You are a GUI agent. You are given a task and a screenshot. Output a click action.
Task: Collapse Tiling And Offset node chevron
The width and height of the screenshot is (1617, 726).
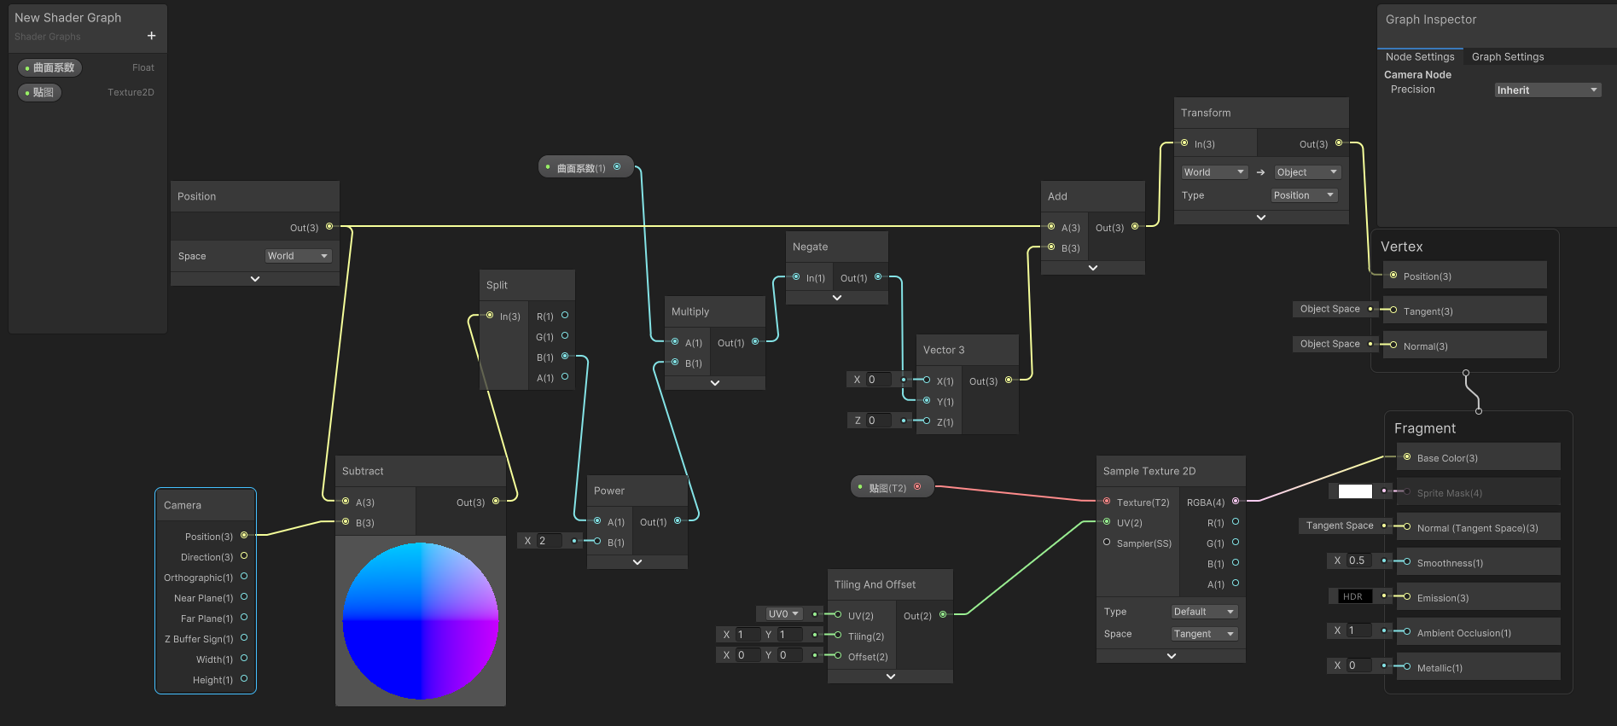tap(891, 677)
